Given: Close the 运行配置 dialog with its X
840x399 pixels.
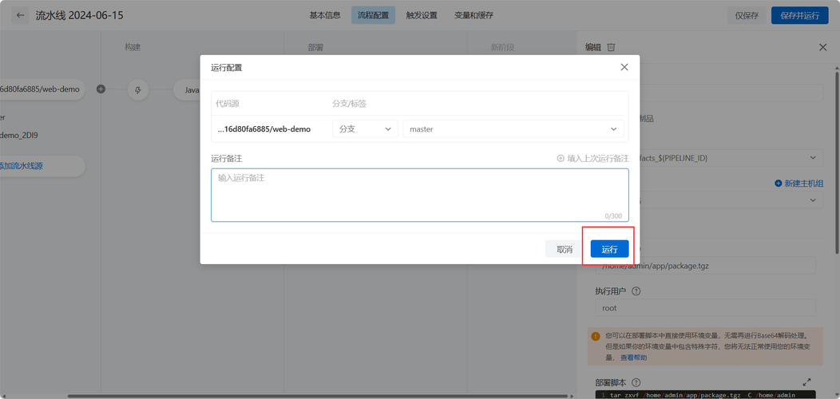Looking at the screenshot, I should tap(624, 67).
